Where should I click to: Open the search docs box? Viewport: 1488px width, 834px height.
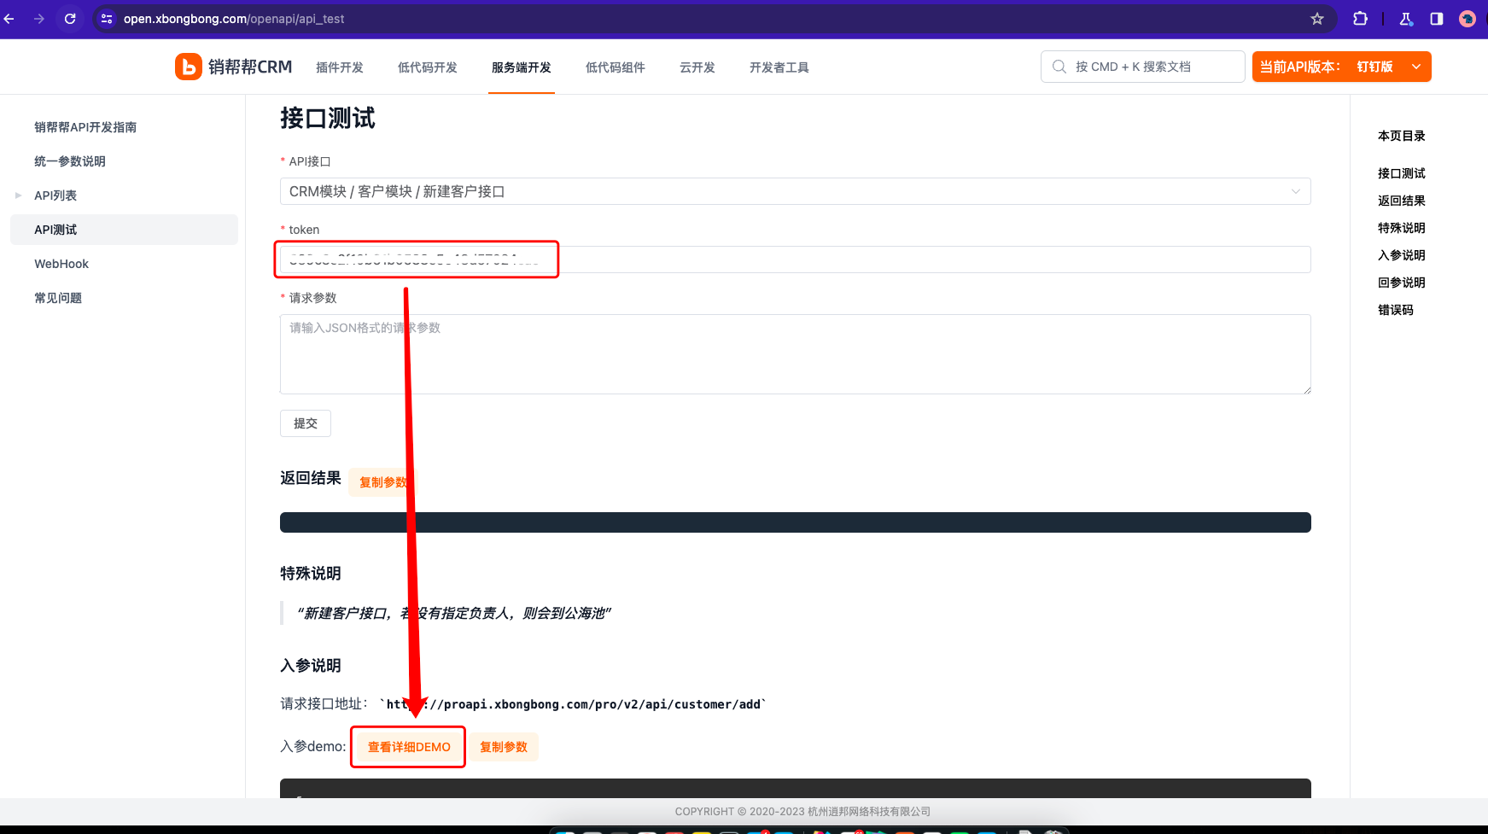pyautogui.click(x=1142, y=67)
